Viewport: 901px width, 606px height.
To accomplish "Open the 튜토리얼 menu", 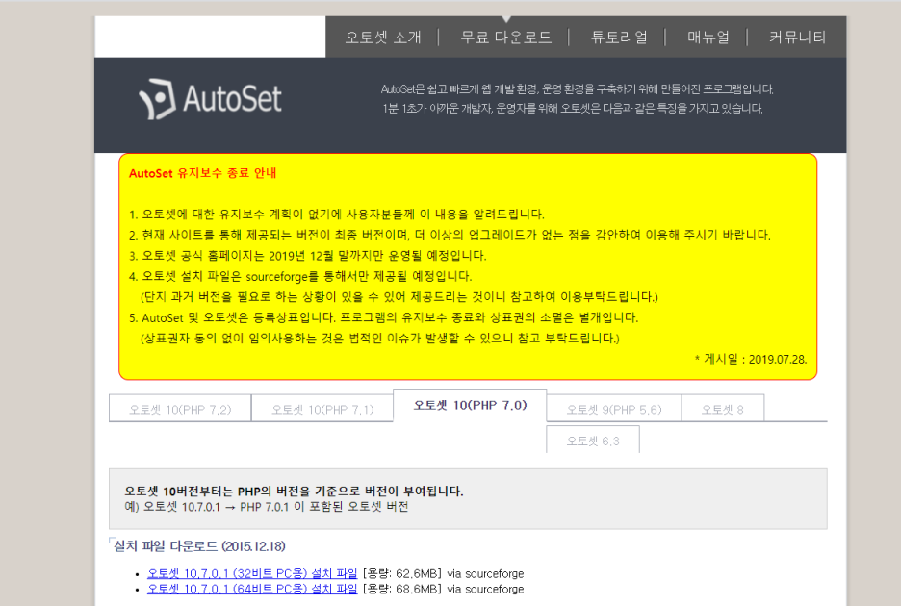I will coord(620,38).
